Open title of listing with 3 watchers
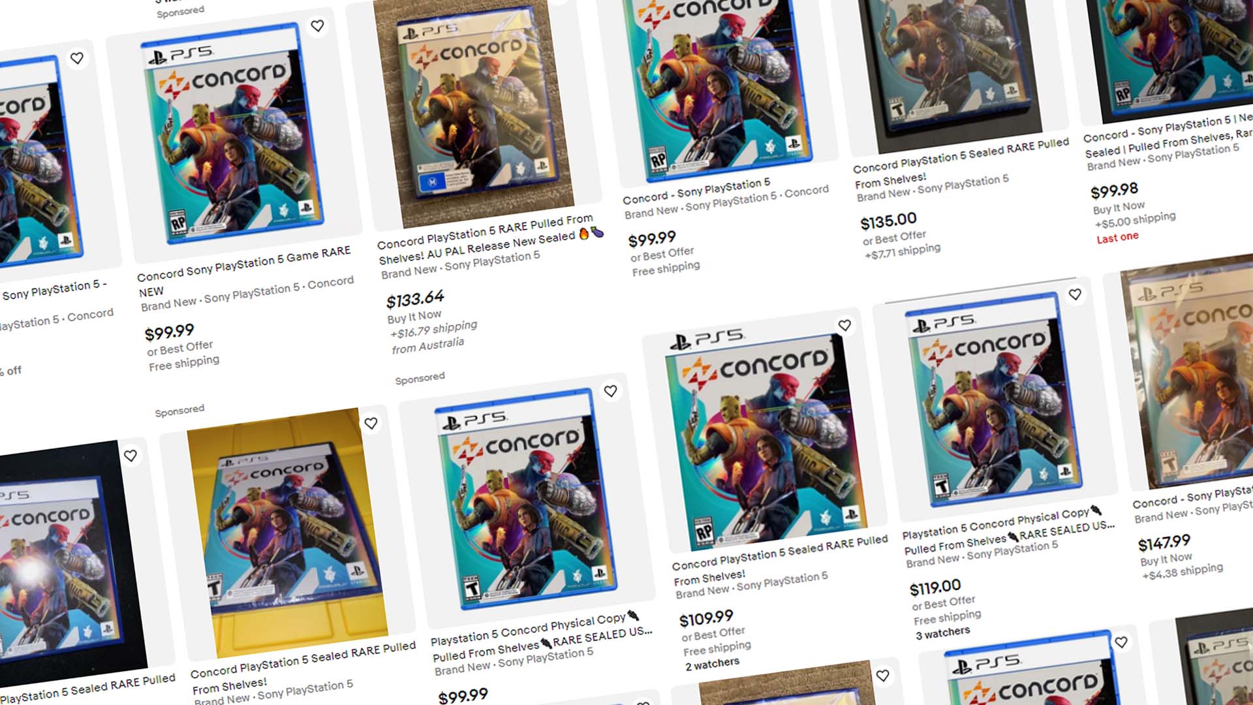 point(1009,531)
